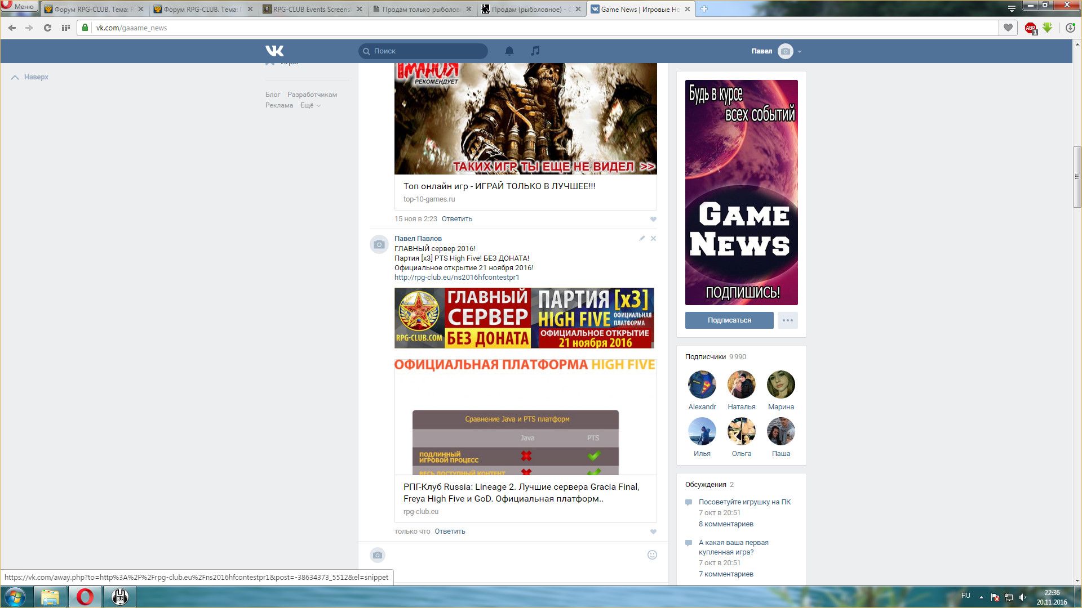Expand the Ещё footer dropdown
Image resolution: width=1082 pixels, height=608 pixels.
[310, 105]
